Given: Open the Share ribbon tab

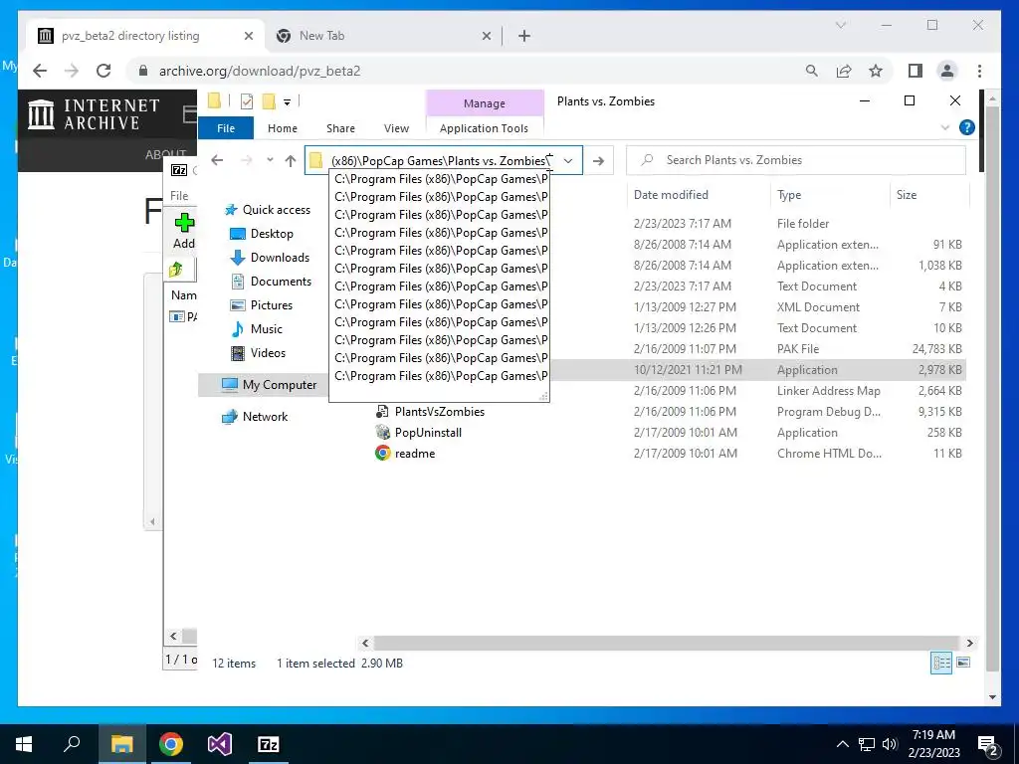Looking at the screenshot, I should [340, 128].
